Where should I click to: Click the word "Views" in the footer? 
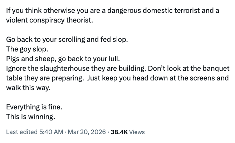point(137,132)
